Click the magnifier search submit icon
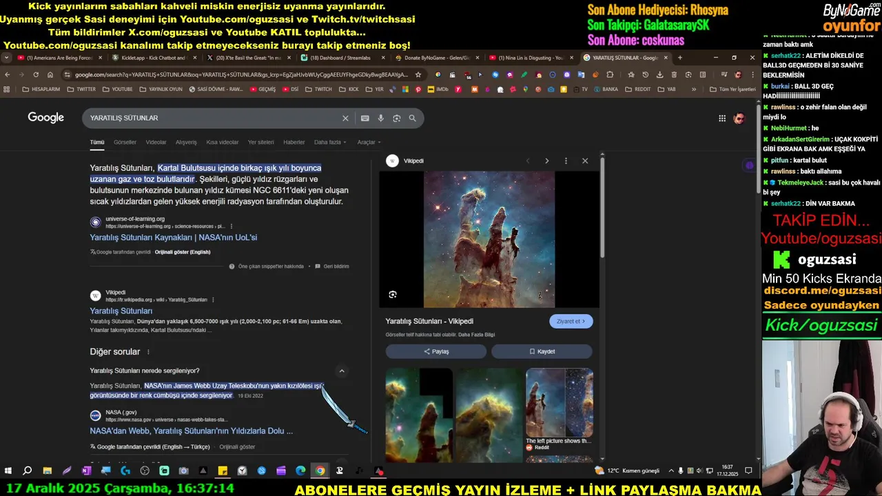Screen dimensions: 882x496 pyautogui.click(x=412, y=118)
